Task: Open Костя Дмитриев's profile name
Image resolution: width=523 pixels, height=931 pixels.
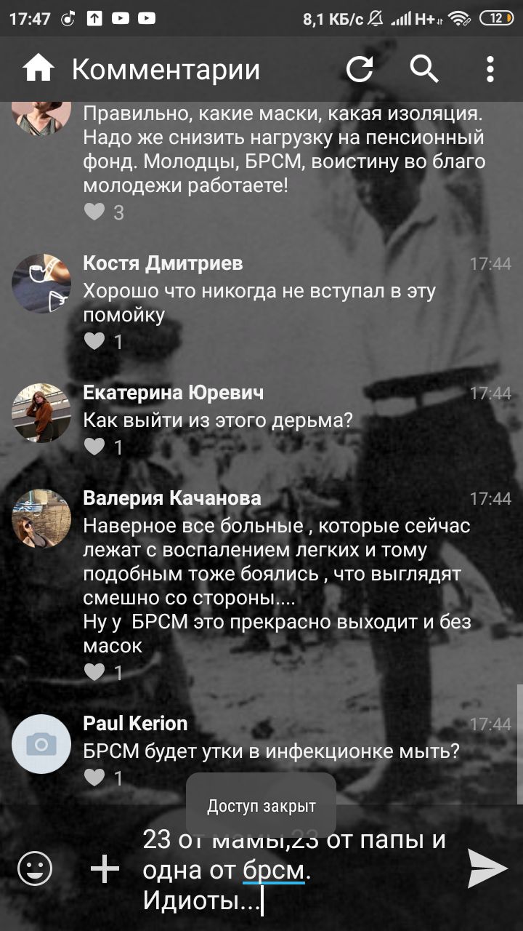Action: [x=163, y=263]
